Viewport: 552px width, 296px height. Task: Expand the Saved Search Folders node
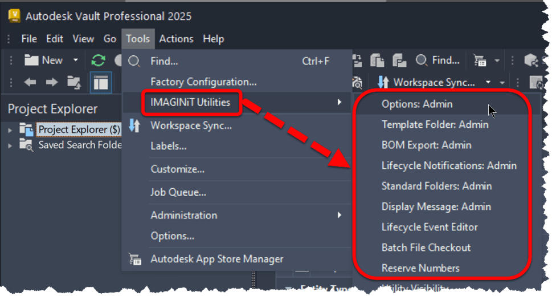(10, 145)
